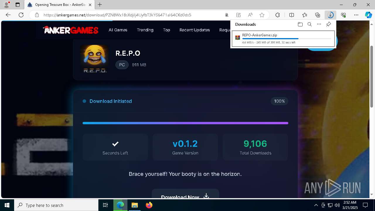Toggle split screen view
This screenshot has width=375, height=211.
point(292,15)
